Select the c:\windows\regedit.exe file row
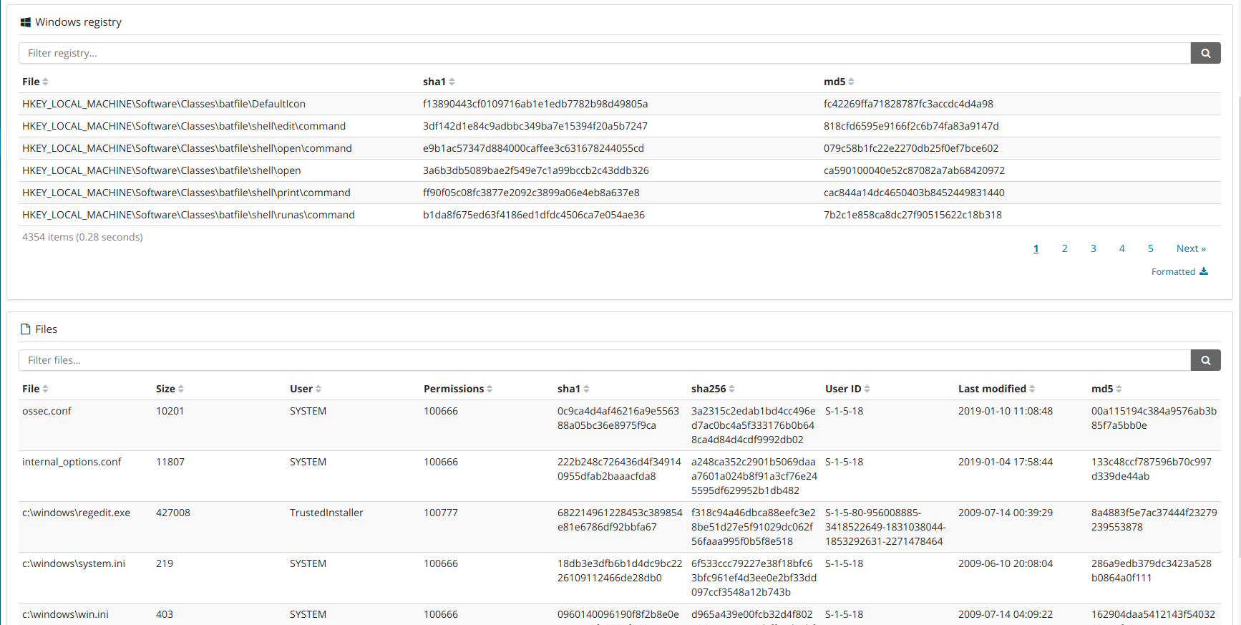The image size is (1241, 625). 77,513
